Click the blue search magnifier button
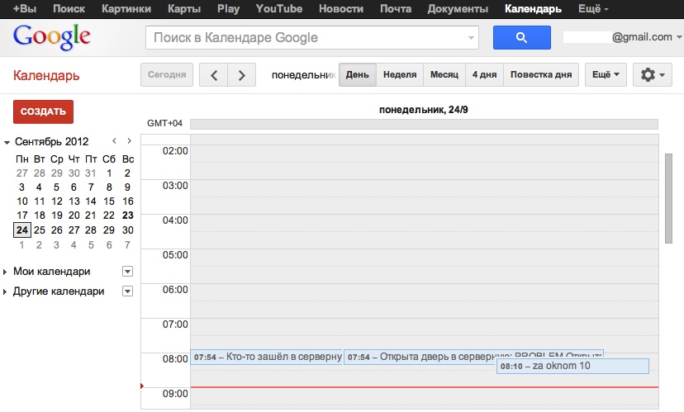Image resolution: width=684 pixels, height=412 pixels. [521, 37]
